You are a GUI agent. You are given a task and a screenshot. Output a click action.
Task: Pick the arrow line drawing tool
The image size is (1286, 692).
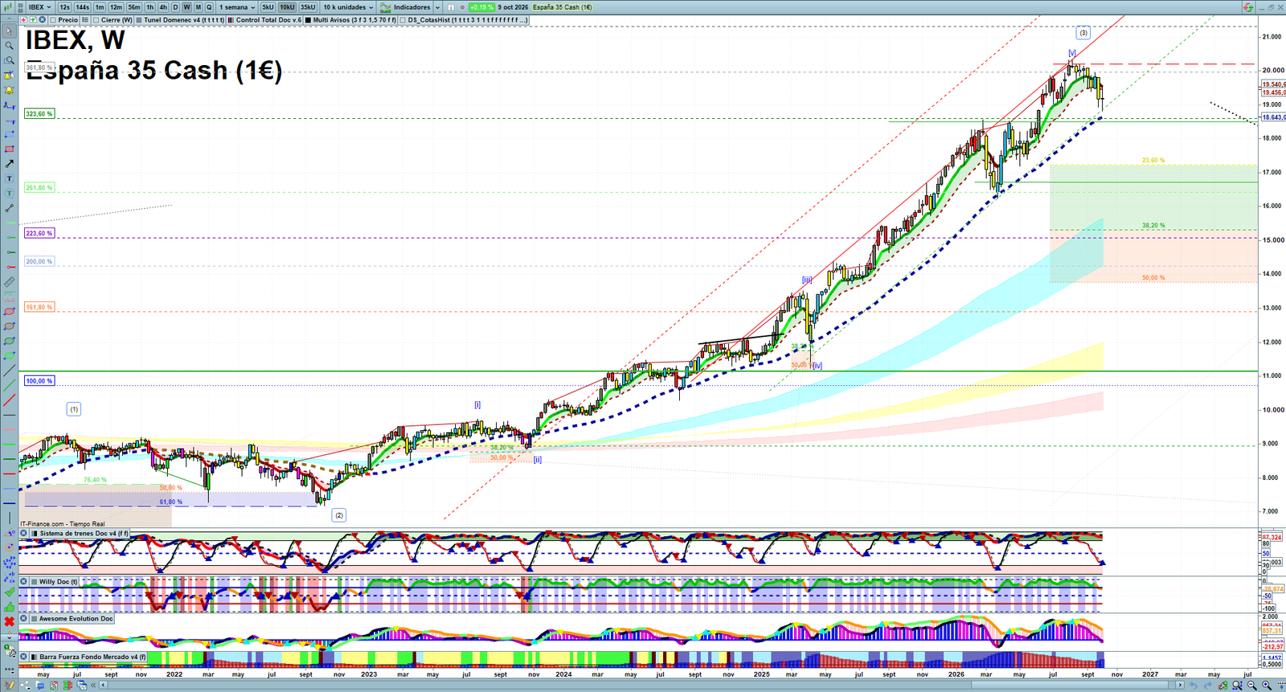9,164
